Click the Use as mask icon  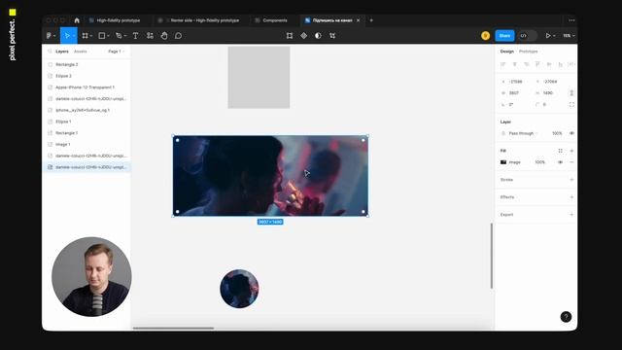point(318,36)
